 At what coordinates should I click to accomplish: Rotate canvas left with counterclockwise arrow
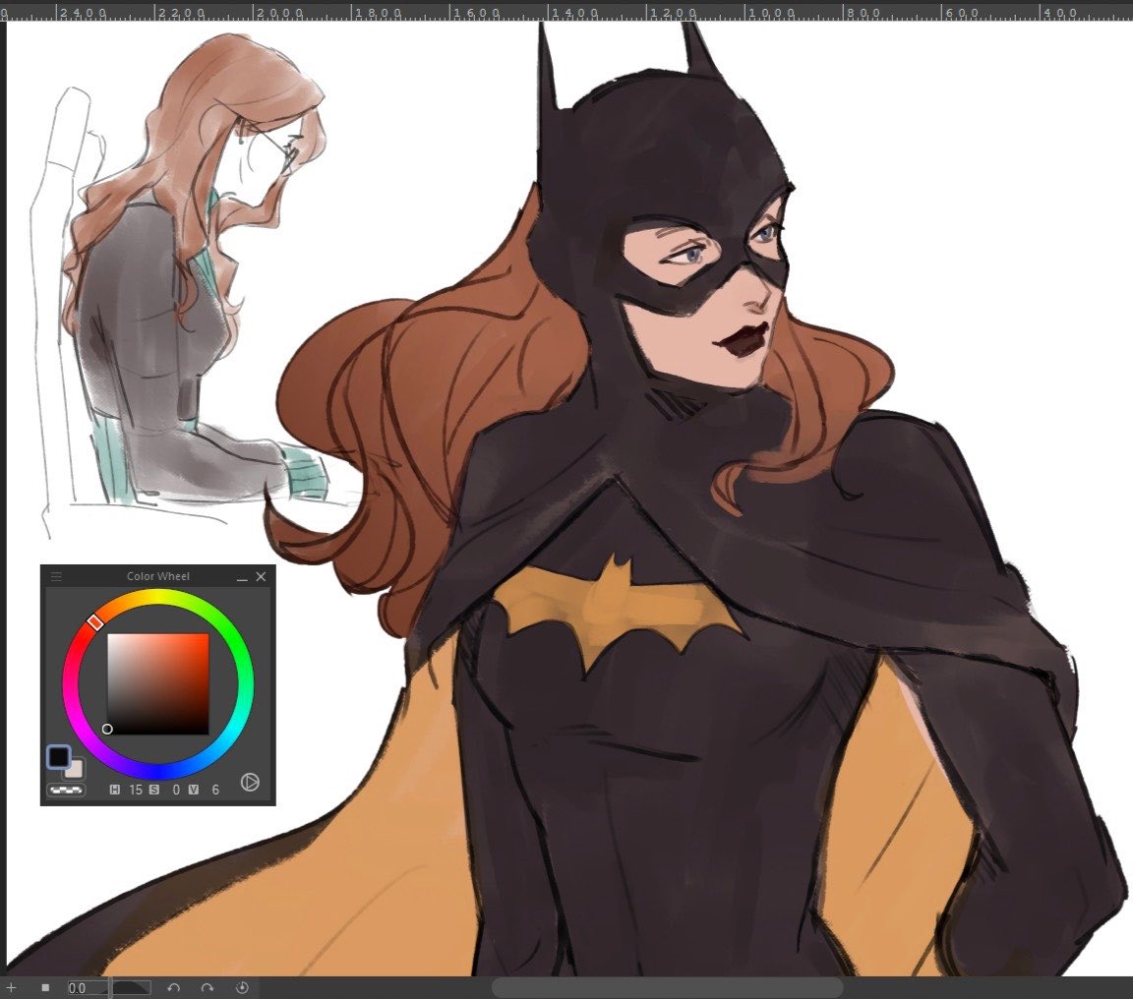pos(173,987)
